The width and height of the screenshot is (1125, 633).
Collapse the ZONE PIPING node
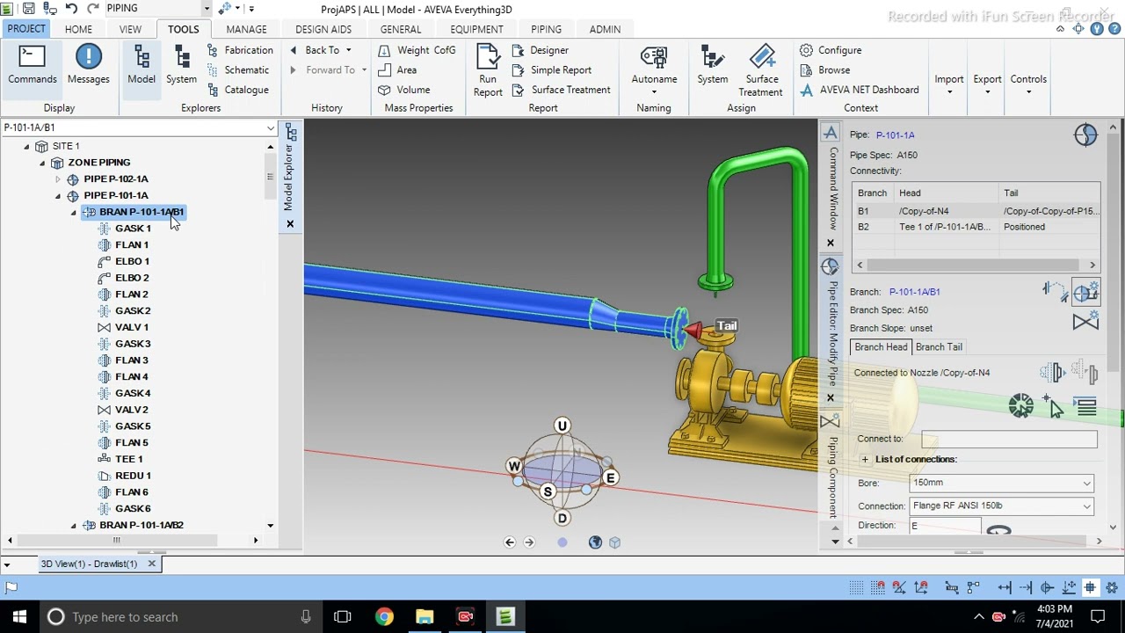click(42, 163)
